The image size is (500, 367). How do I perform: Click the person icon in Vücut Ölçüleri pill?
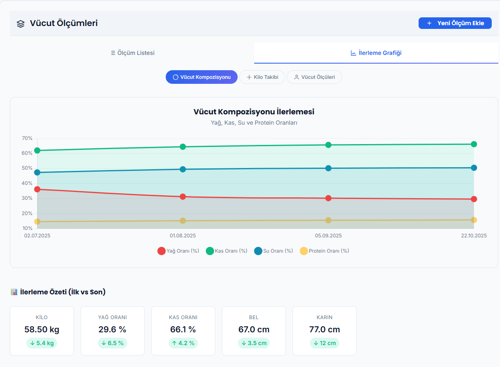296,77
